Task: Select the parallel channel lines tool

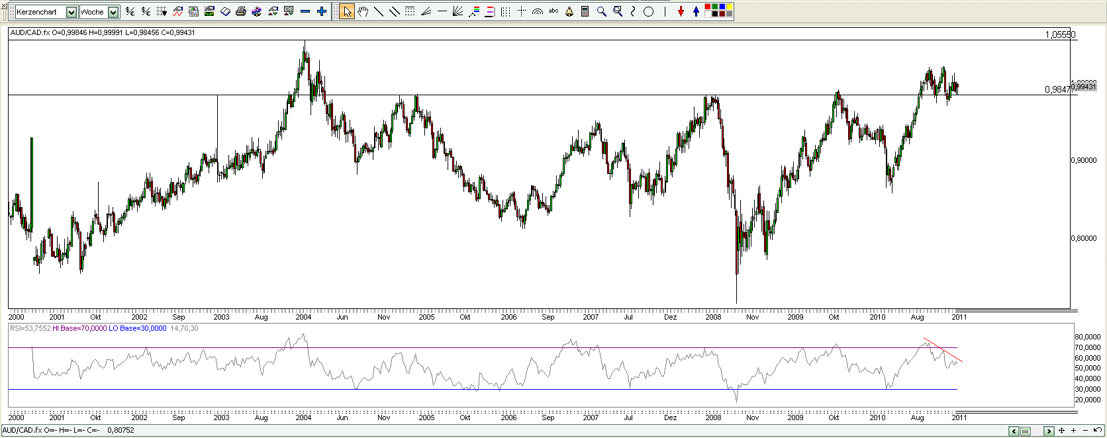Action: 395,11
